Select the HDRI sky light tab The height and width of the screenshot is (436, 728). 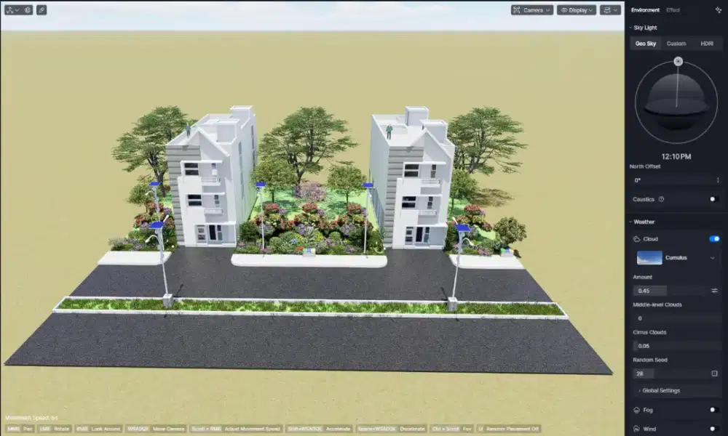(x=706, y=44)
